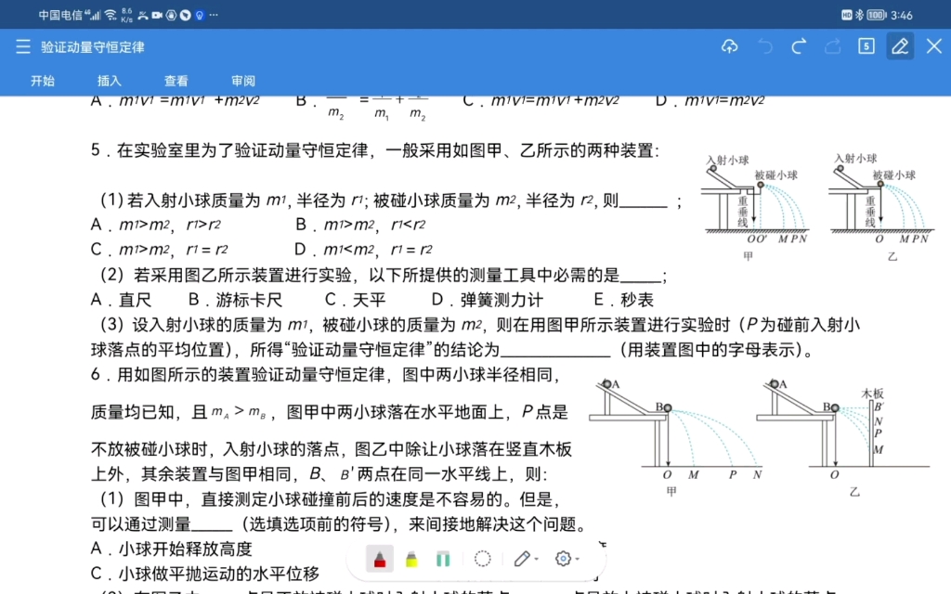Click the export/share arrow button
Screen dimensions: 951x594
tap(832, 45)
